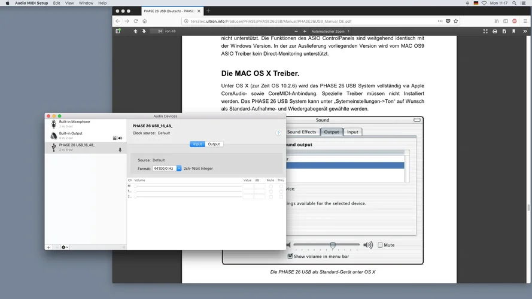Adjust the master M channel volume slider
This screenshot has height=299, width=532.
188,186
